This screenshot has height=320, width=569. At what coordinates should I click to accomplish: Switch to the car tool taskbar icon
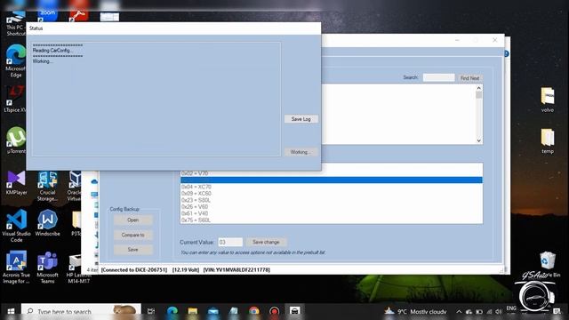coord(294,311)
